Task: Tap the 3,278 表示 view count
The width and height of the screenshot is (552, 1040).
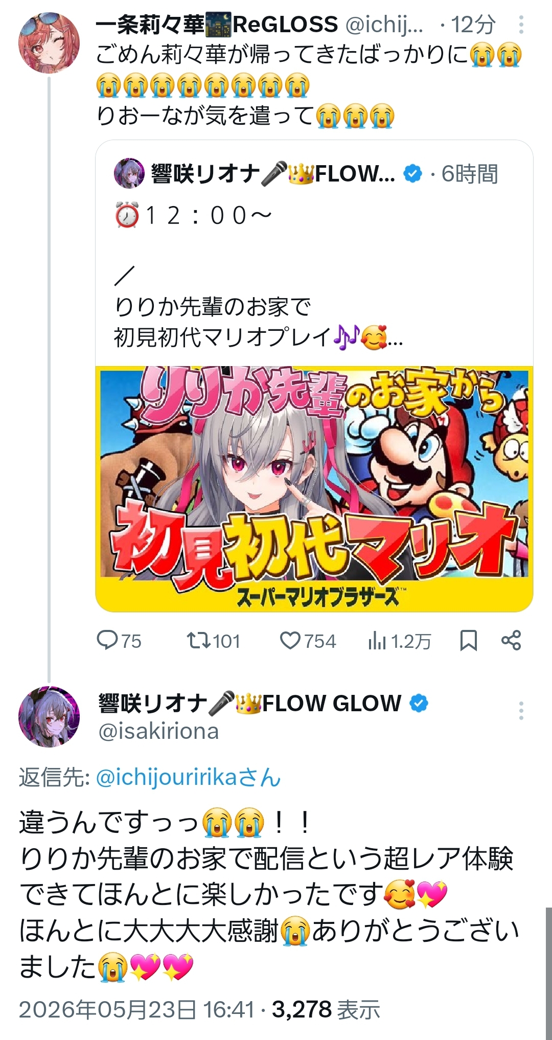Action: (326, 1009)
